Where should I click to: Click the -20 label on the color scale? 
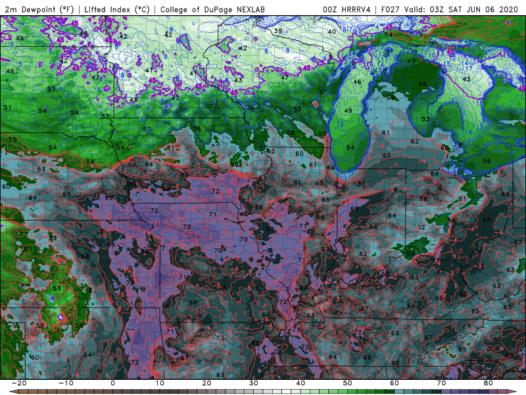point(19,383)
